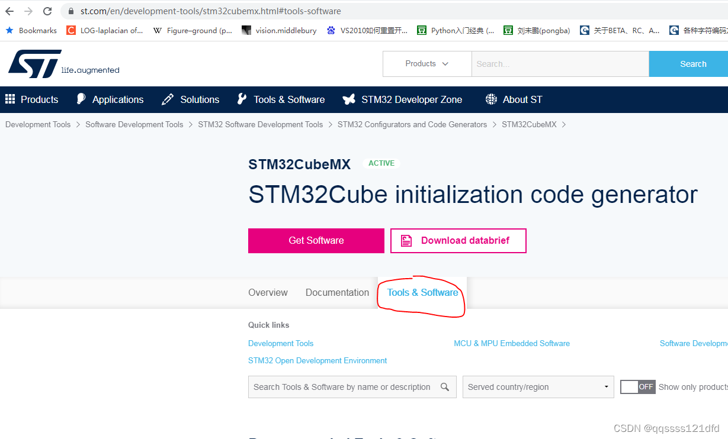Toggle the Show only products OFF switch

(638, 387)
